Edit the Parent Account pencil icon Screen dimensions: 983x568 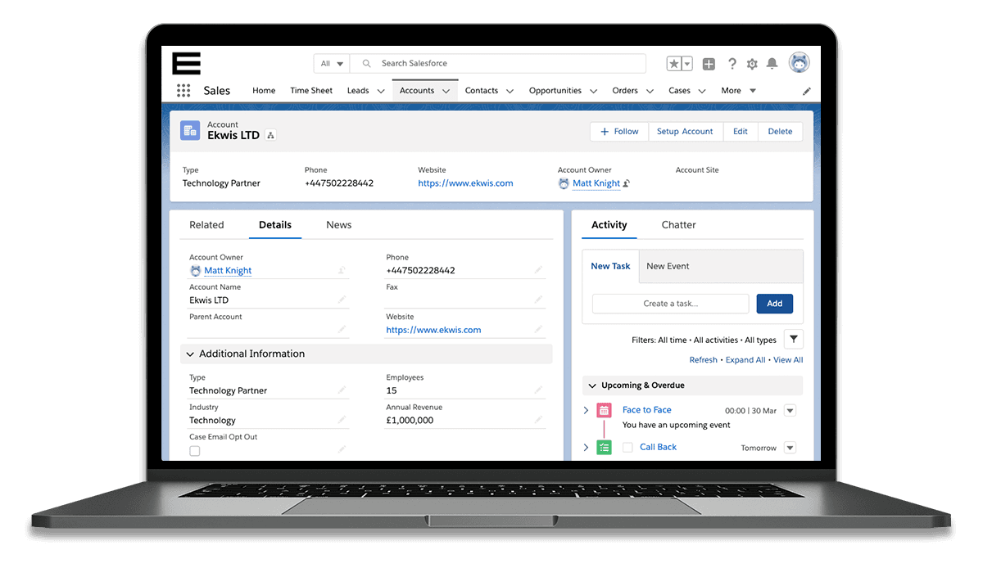click(x=342, y=330)
